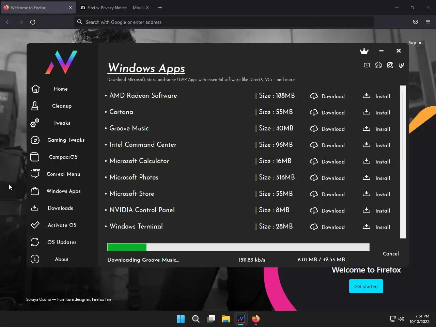
Task: Open the Cleanup section
Action: pyautogui.click(x=62, y=106)
